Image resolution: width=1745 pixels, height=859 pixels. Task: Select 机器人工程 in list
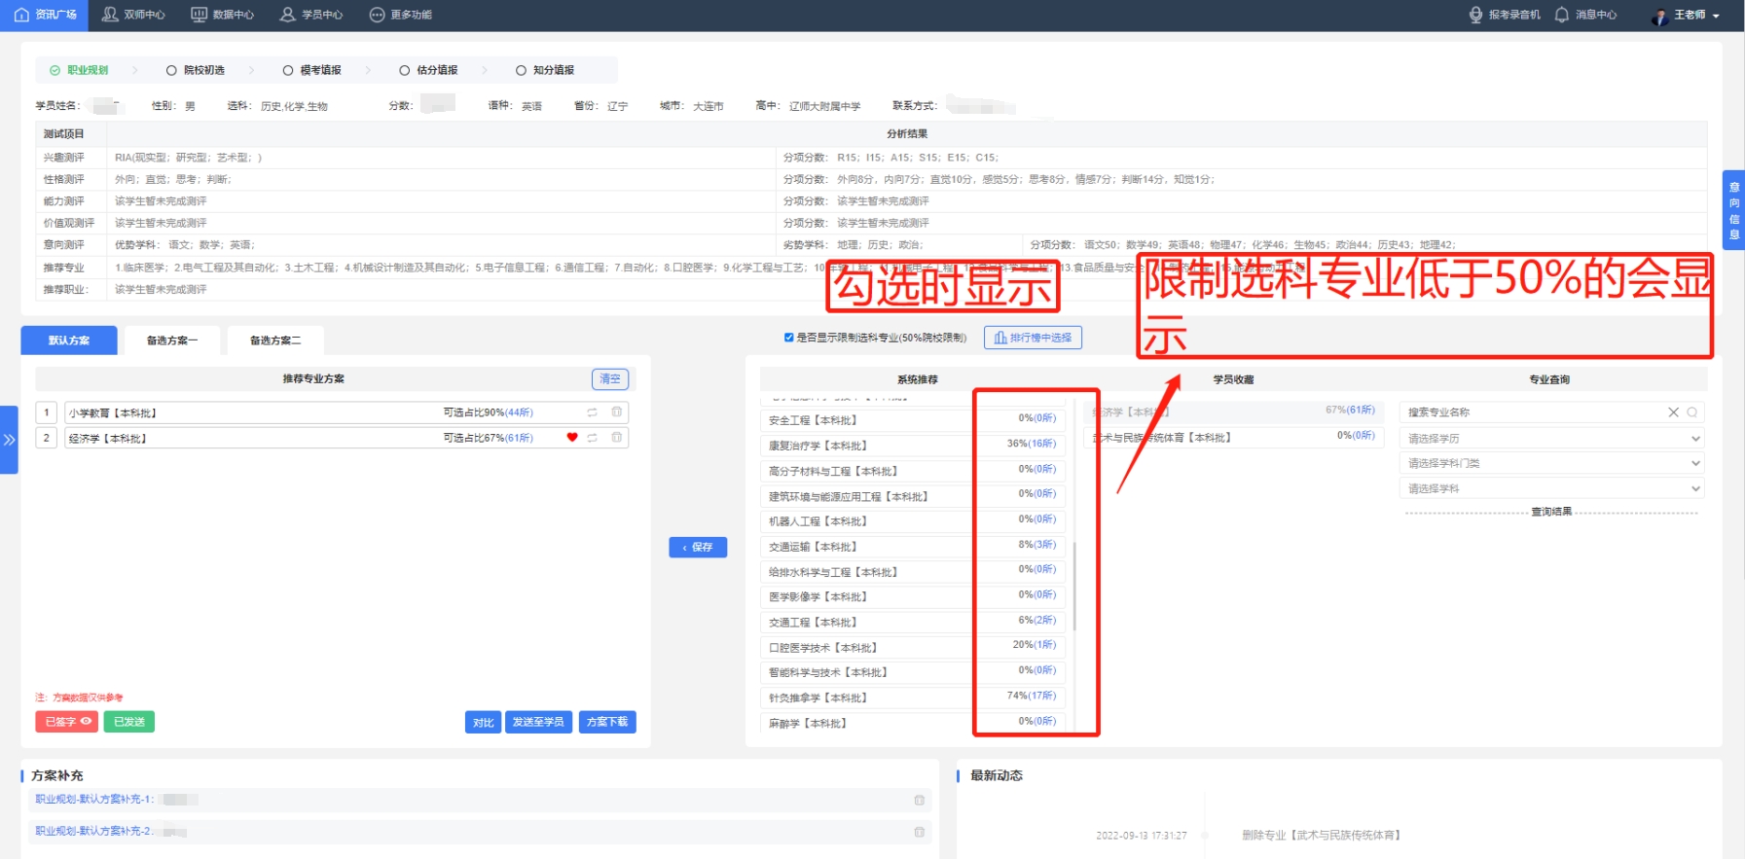click(912, 521)
